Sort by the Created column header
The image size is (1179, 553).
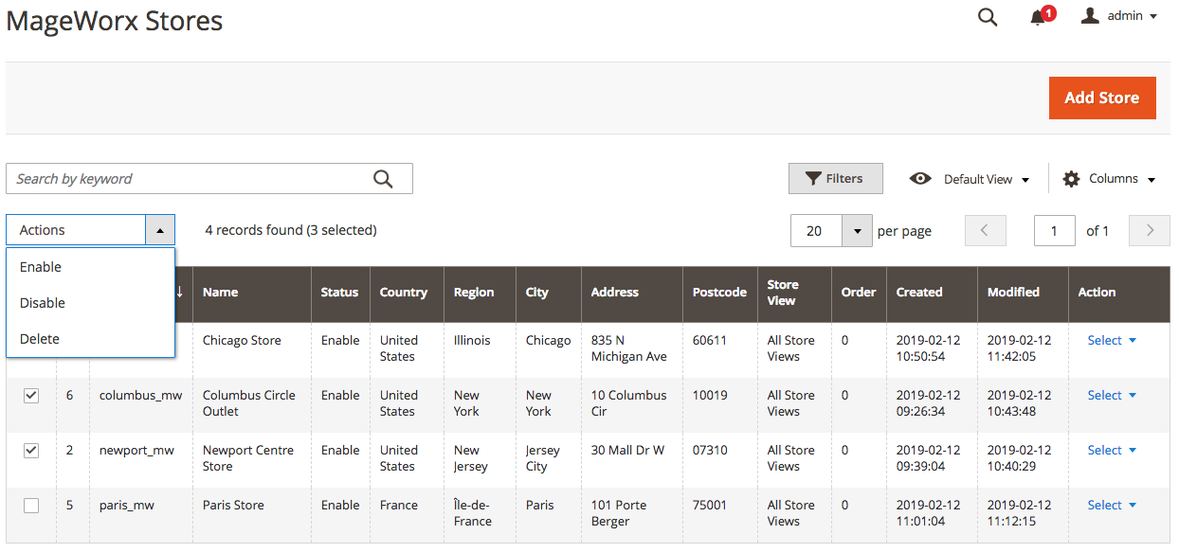[x=932, y=293]
